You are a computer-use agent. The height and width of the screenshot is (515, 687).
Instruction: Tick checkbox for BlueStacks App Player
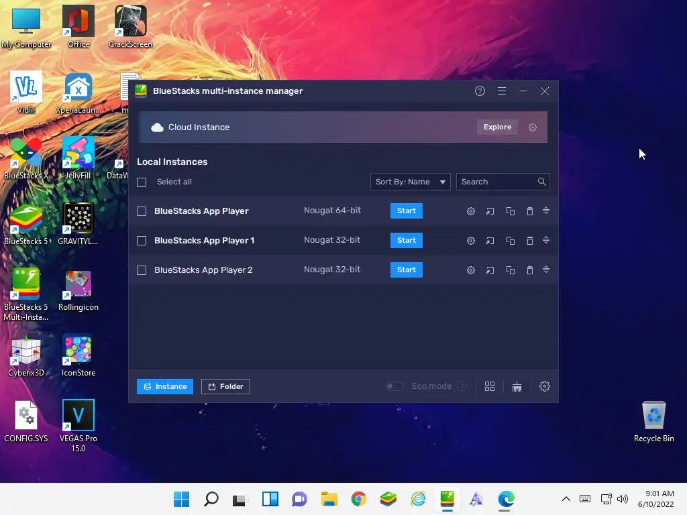[142, 211]
